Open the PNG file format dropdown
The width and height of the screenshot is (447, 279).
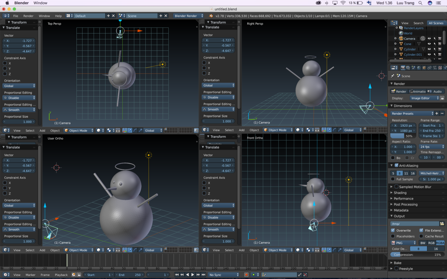[404, 243]
